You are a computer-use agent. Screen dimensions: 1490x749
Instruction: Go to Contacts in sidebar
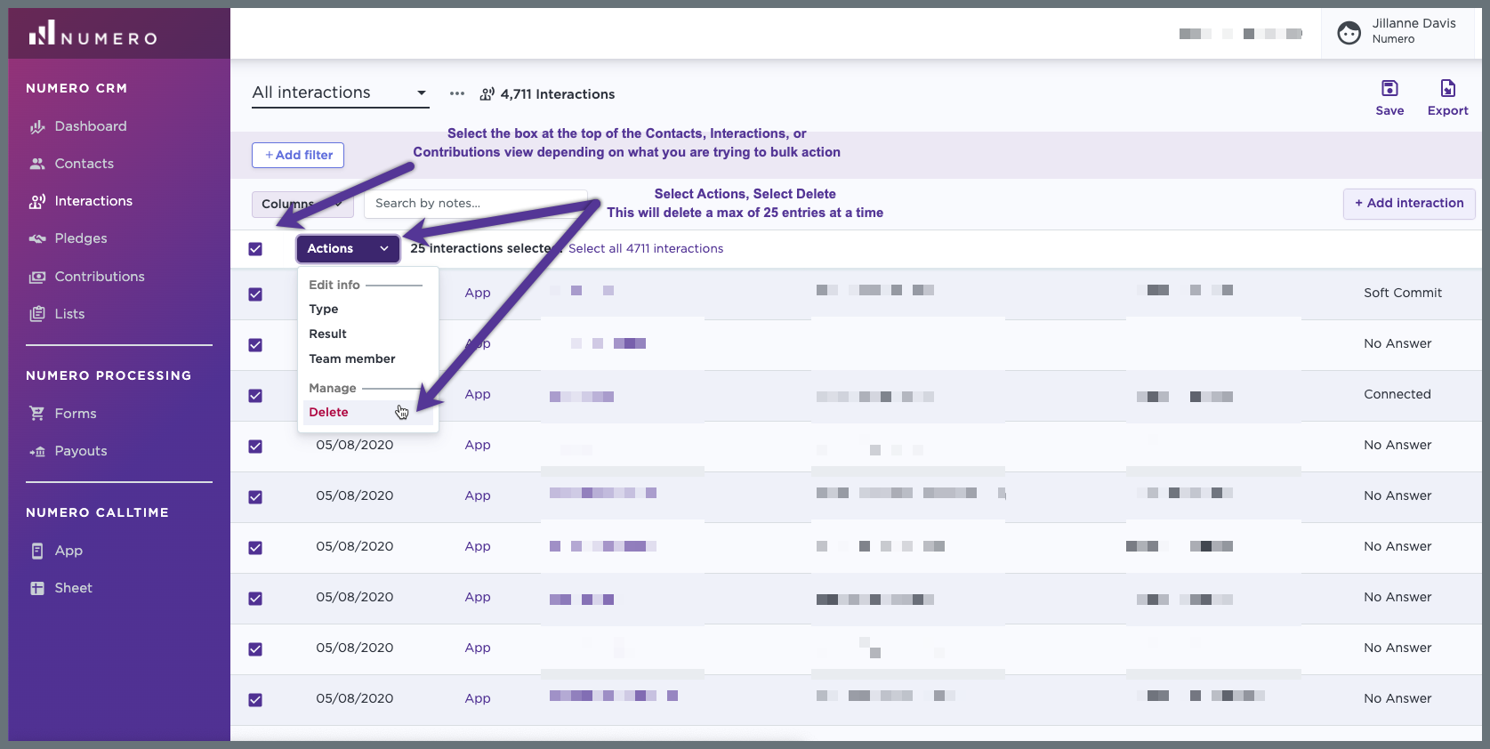pyautogui.click(x=71, y=164)
